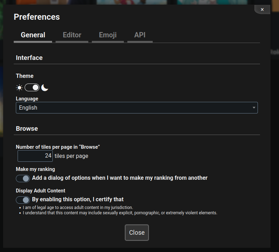The image size is (279, 252).
Task: Click the 'Add a dialog of options' label
Action: [x=120, y=178]
